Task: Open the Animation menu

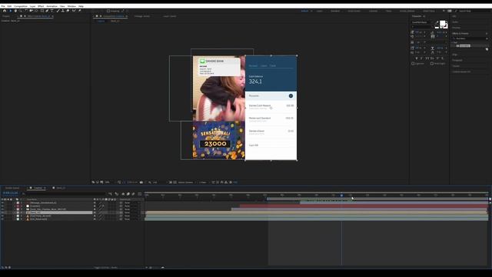Action: 52,6
